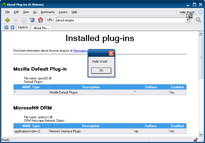Click the magnifier Search icon
This screenshot has width=205, height=143.
click(x=198, y=20)
